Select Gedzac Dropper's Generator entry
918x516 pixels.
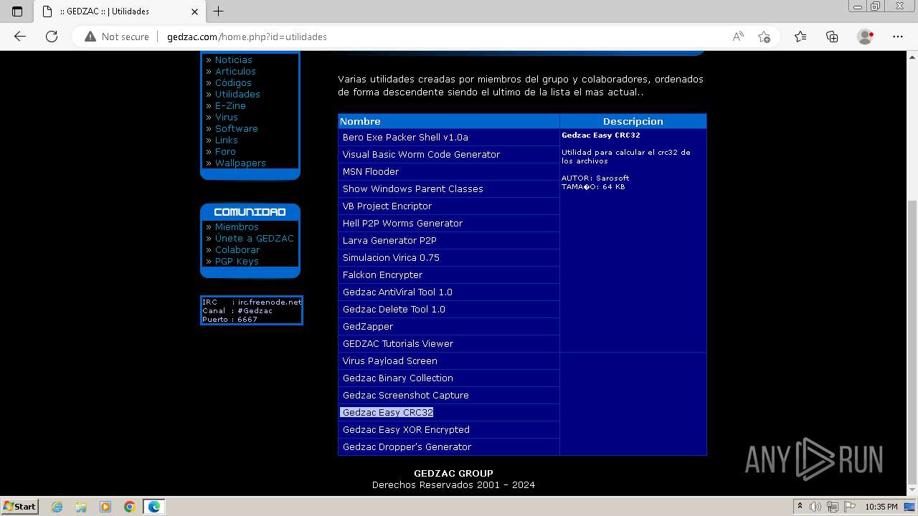point(449,446)
